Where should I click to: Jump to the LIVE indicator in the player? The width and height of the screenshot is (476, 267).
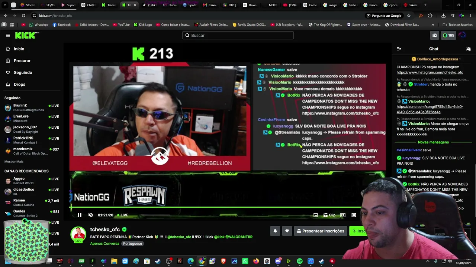click(123, 215)
